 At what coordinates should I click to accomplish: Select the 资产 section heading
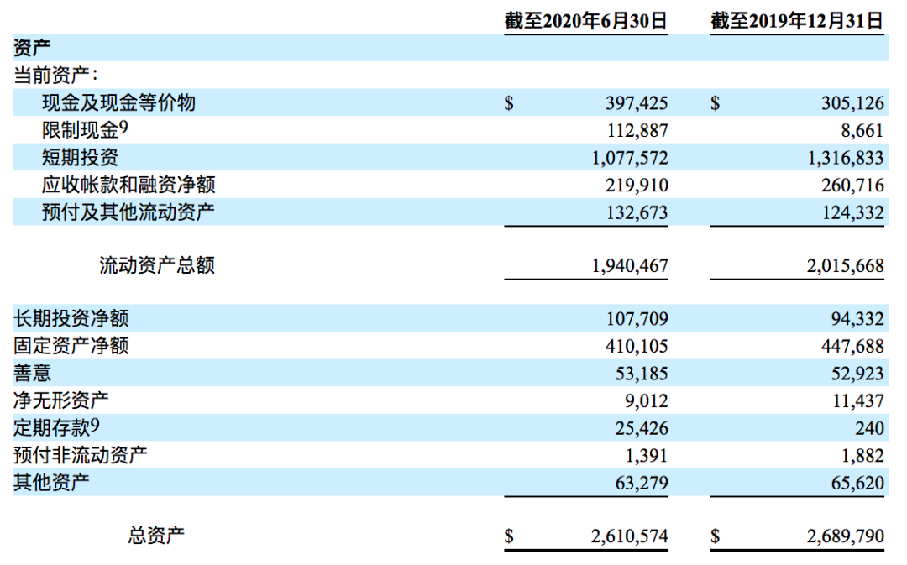click(x=32, y=47)
